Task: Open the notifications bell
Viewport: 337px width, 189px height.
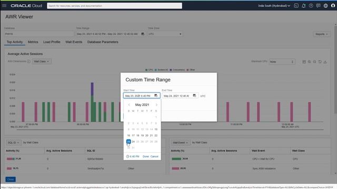Action: coord(303,6)
